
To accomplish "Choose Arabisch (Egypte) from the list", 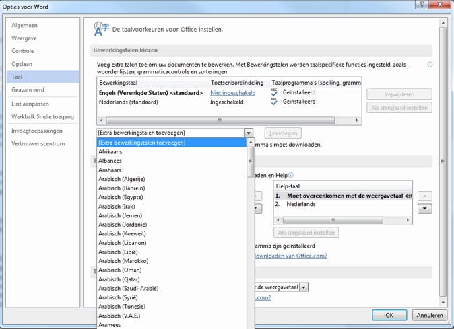I will tap(172, 197).
